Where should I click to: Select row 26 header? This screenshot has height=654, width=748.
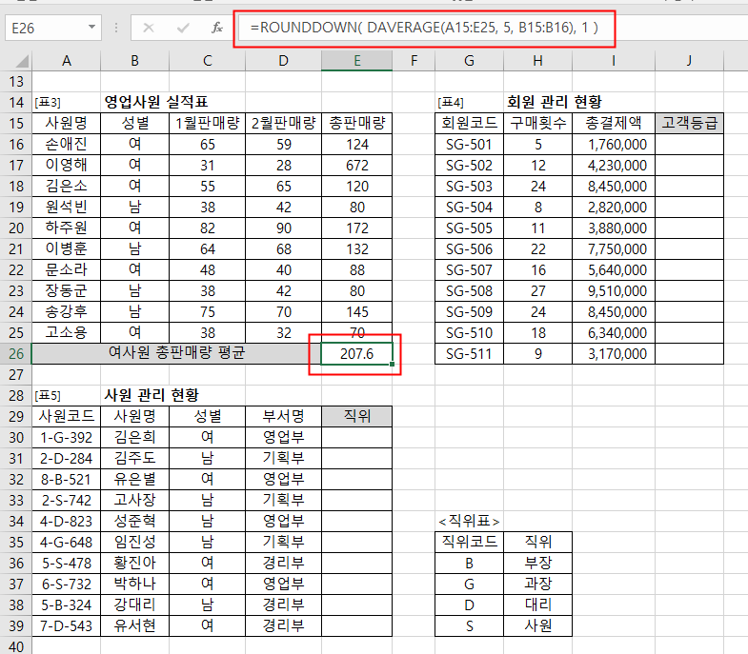point(16,354)
